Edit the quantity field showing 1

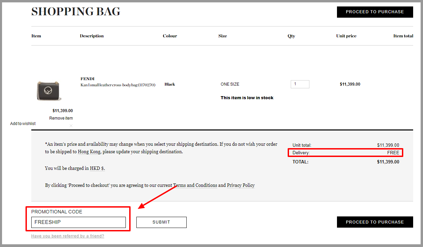pyautogui.click(x=300, y=84)
